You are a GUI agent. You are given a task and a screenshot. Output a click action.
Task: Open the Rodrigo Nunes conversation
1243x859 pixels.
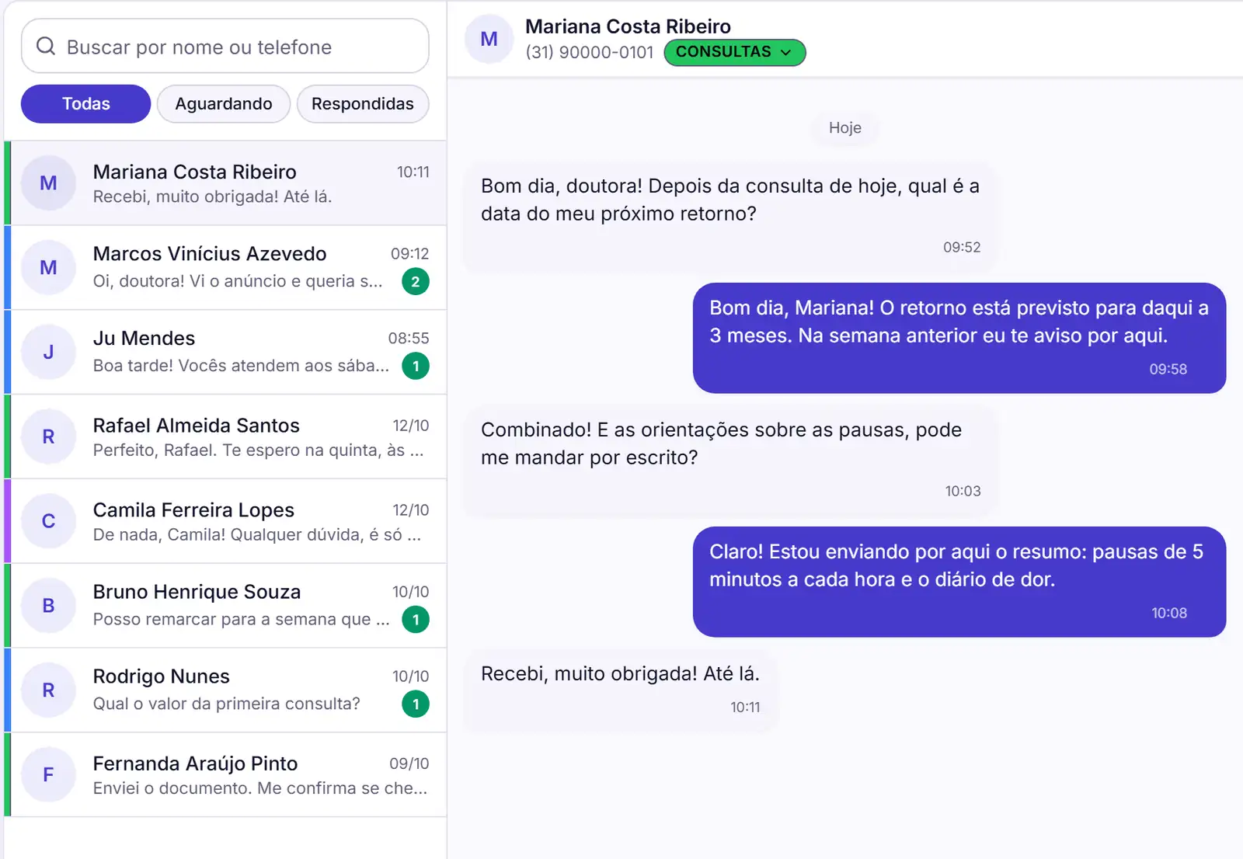click(x=227, y=690)
